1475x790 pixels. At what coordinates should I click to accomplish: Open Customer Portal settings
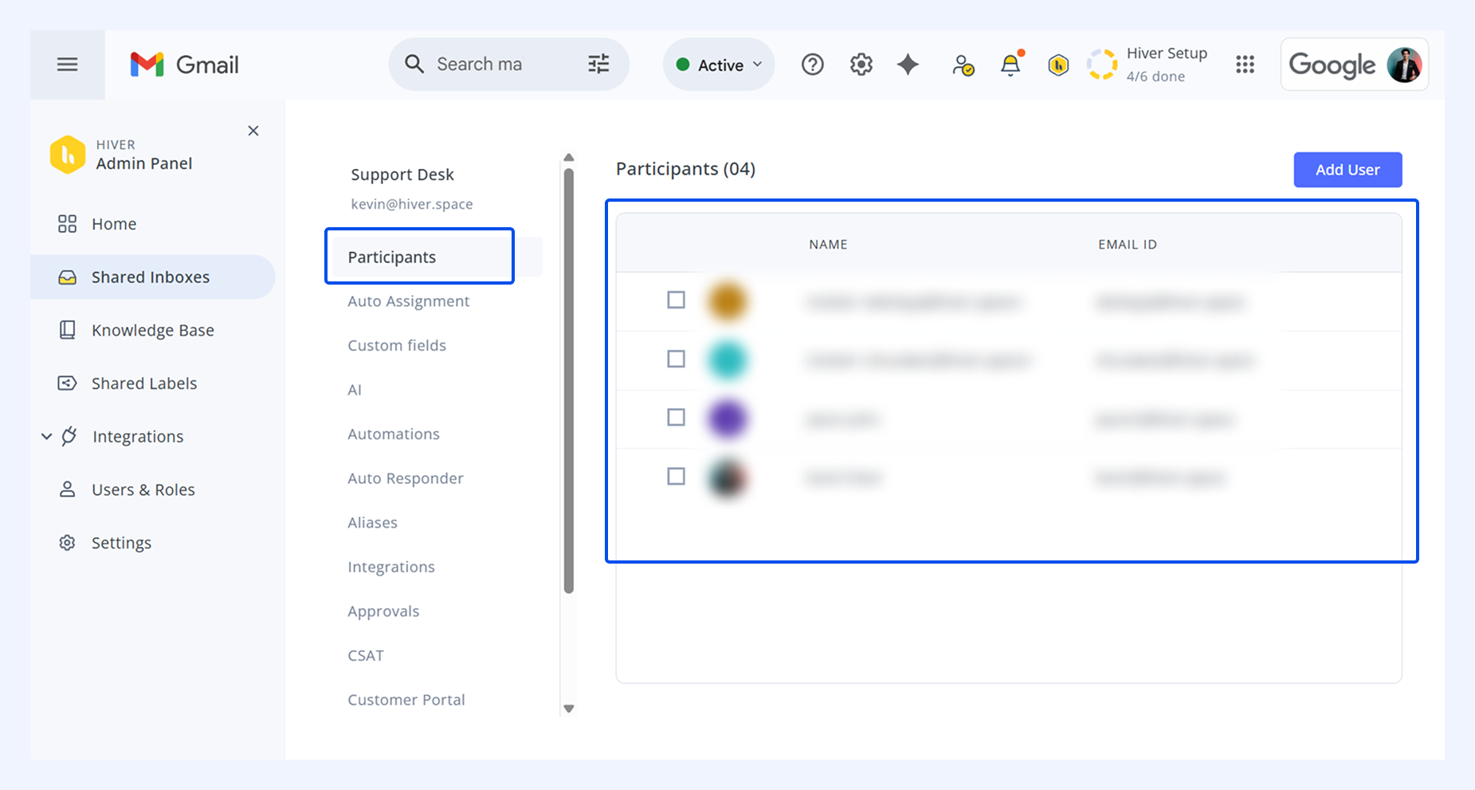click(406, 700)
